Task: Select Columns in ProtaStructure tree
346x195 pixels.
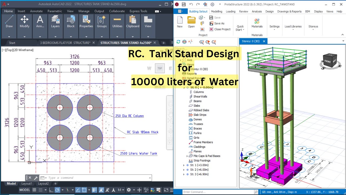Action: (198, 92)
